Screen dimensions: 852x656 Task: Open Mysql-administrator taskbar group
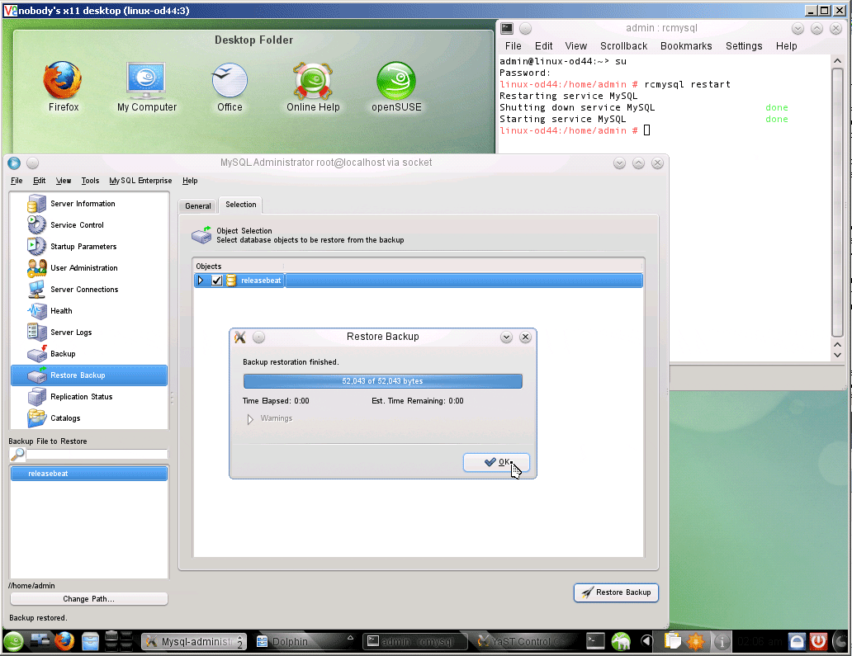(x=194, y=642)
